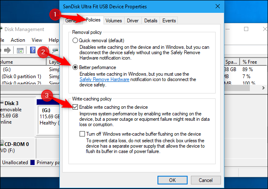Select the Better performance radio button
This screenshot has height=189, width=268.
click(75, 67)
